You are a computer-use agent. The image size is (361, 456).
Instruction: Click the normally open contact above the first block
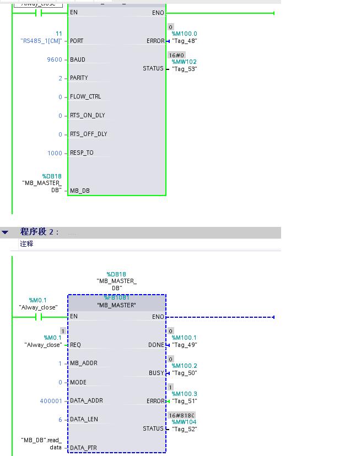tap(39, 13)
